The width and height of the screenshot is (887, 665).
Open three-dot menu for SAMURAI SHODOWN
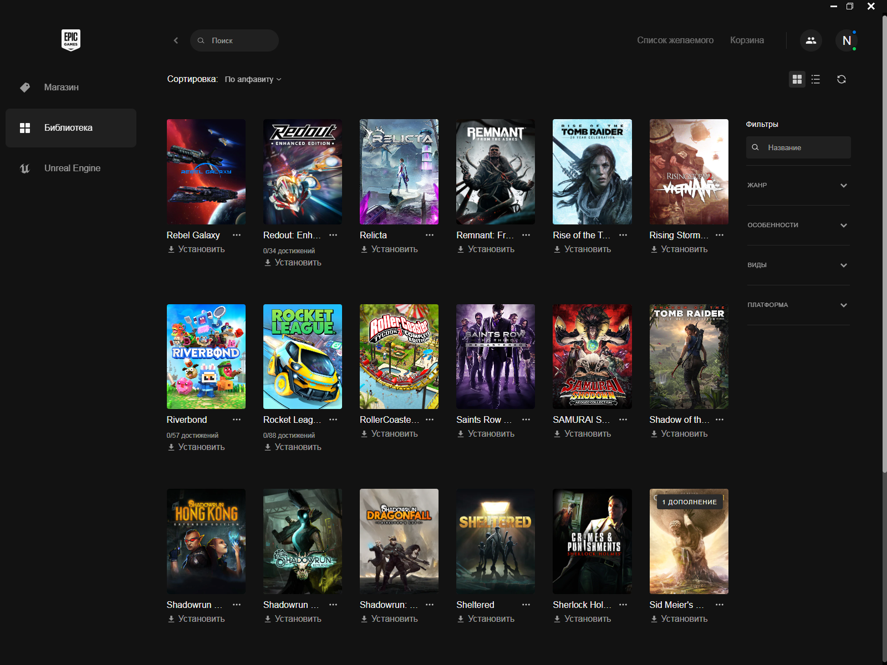coord(623,420)
